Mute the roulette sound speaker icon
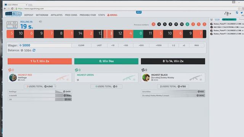This screenshot has width=244, height=137. pos(40,22)
